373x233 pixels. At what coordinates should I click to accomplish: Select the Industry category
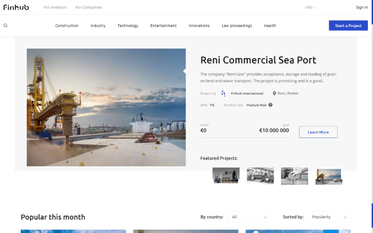click(98, 26)
